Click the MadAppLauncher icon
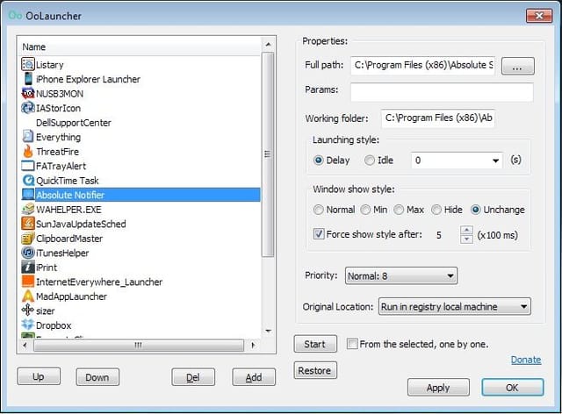Screen dimensions: 562x414 coord(28,296)
